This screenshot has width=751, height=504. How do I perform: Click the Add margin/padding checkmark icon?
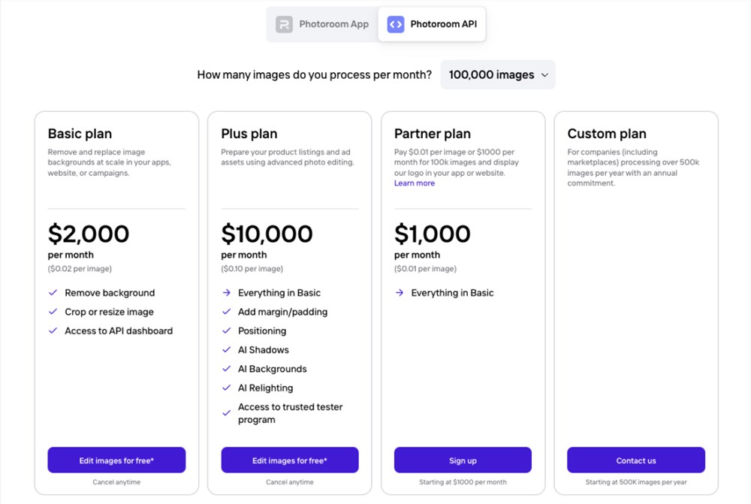[x=226, y=312]
